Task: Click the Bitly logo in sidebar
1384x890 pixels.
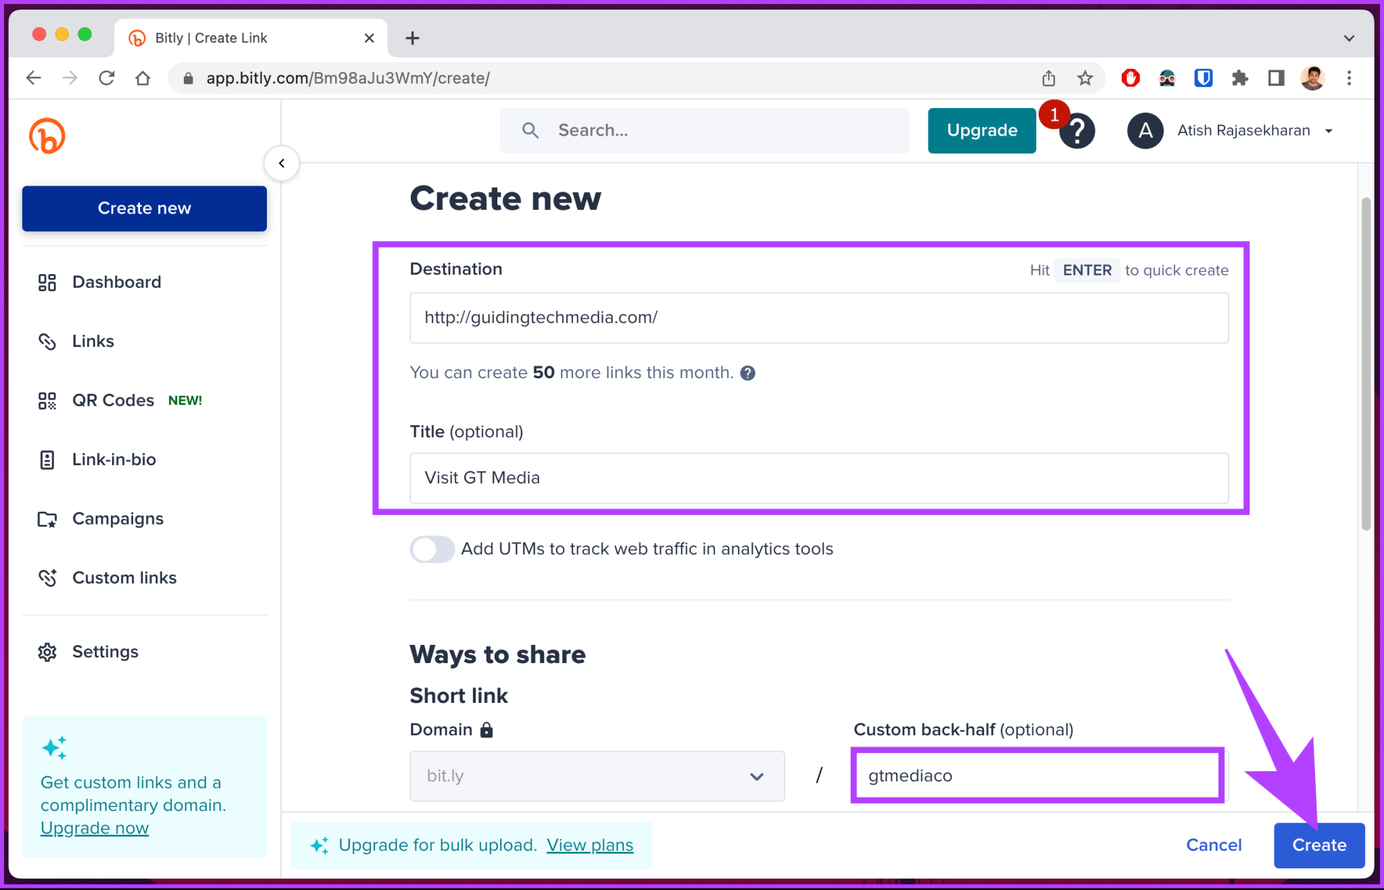Action: [x=47, y=136]
